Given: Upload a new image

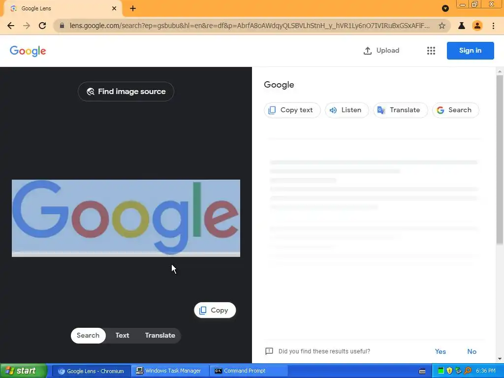Looking at the screenshot, I should [381, 51].
